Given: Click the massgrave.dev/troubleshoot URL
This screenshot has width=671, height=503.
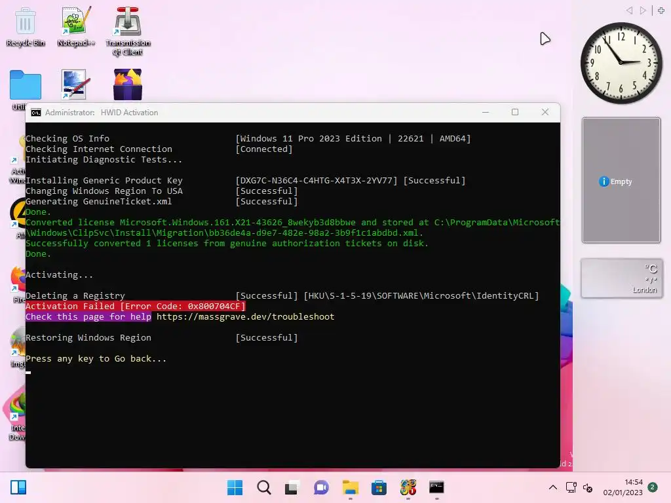Looking at the screenshot, I should pos(245,317).
